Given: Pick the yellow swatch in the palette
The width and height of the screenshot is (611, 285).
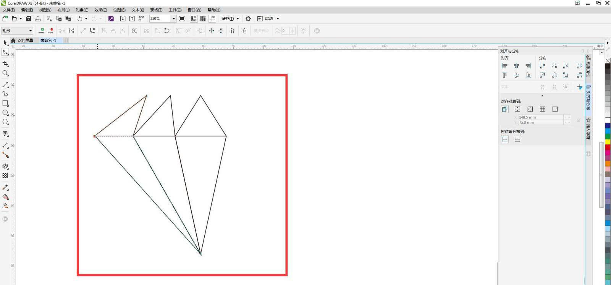Looking at the screenshot, I should coord(608,142).
